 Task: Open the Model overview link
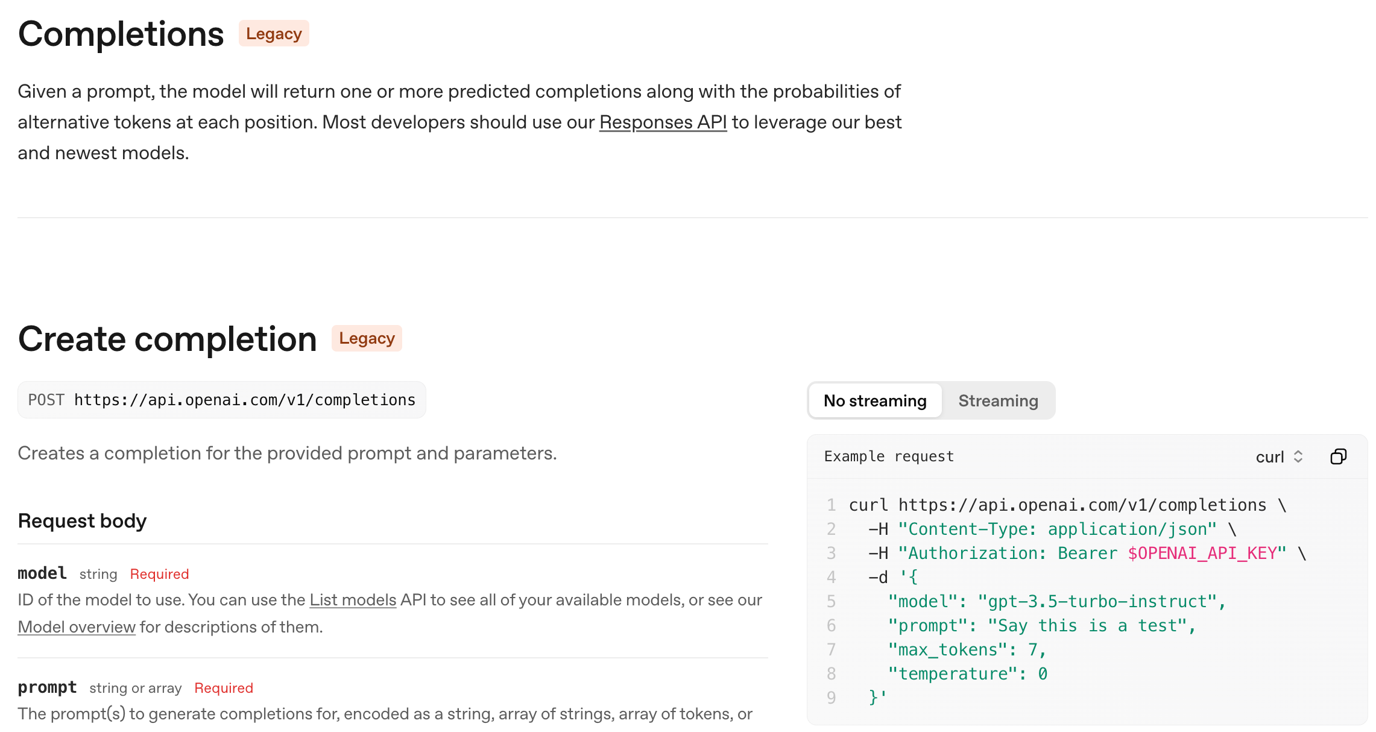77,627
